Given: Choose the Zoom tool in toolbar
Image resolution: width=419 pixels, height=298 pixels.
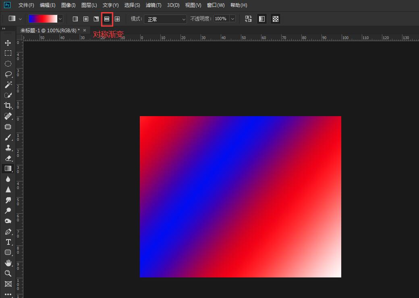Looking at the screenshot, I should (8, 273).
